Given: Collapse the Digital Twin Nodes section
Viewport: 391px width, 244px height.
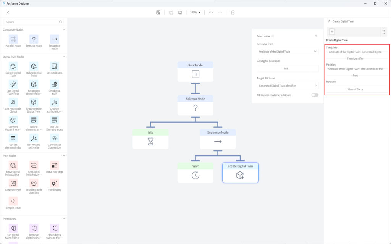Looking at the screenshot, I should (64, 57).
